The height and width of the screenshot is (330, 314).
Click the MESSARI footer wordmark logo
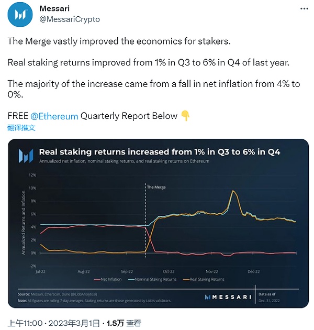(228, 297)
